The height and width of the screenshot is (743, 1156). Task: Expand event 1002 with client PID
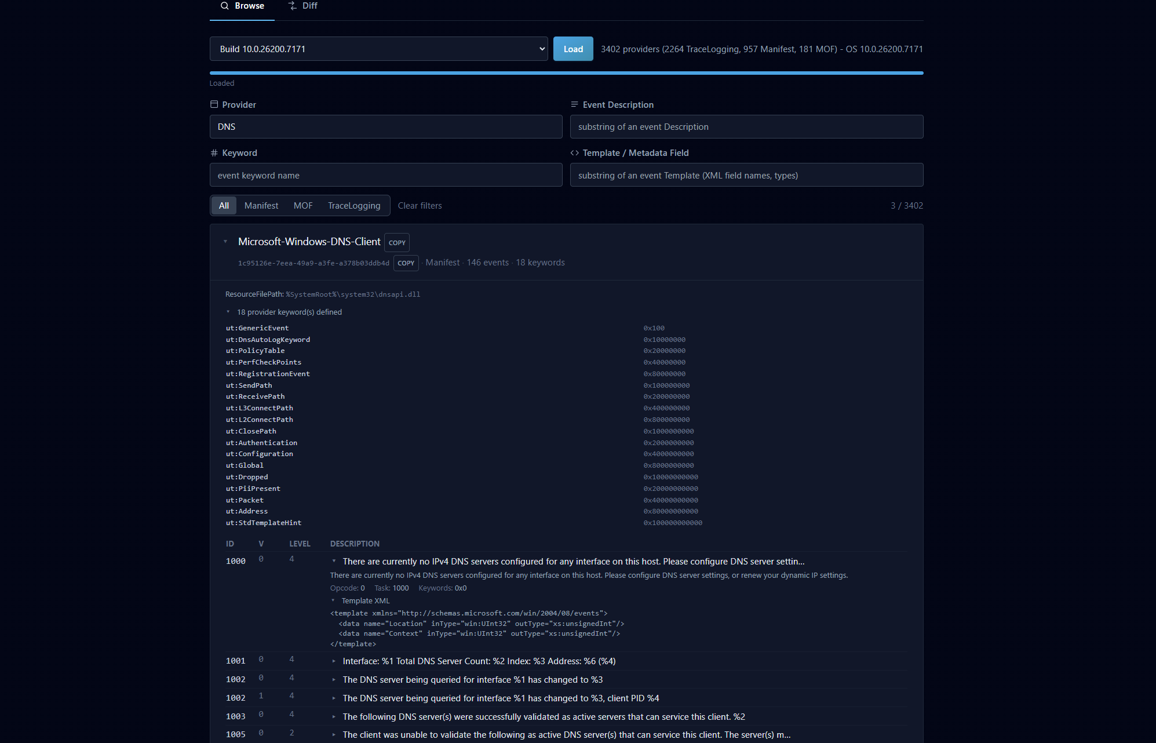334,698
